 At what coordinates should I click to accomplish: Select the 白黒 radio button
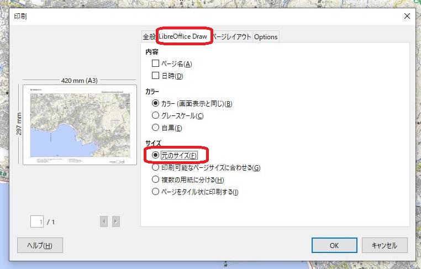tap(155, 128)
